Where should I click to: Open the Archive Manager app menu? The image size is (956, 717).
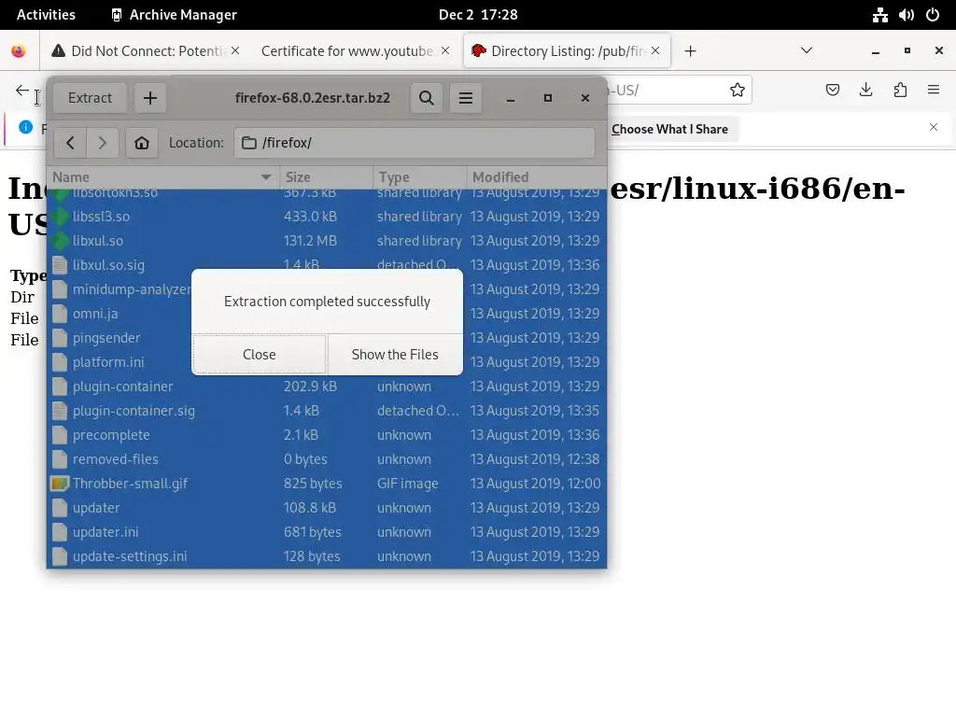click(175, 15)
